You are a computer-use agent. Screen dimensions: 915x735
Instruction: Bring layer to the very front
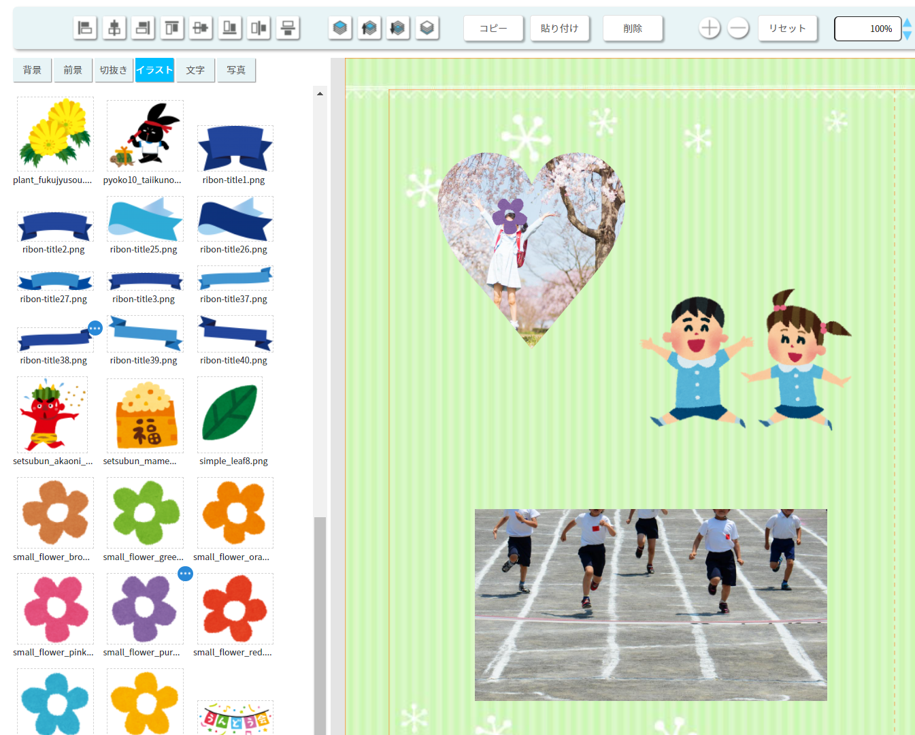(340, 28)
